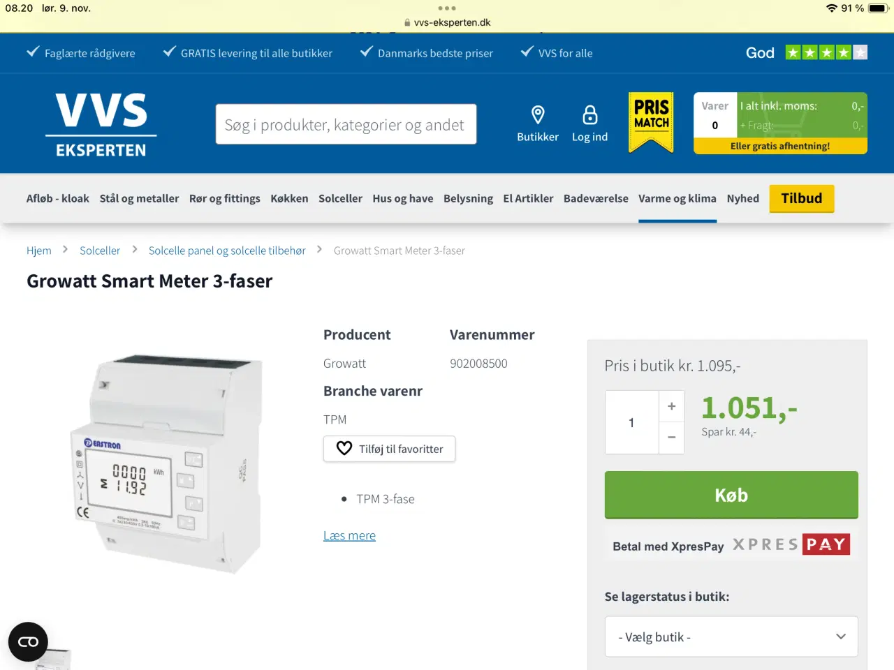
Task: Open Solcelle panel og solcelle tilbehør breadcrumb
Action: pos(227,251)
